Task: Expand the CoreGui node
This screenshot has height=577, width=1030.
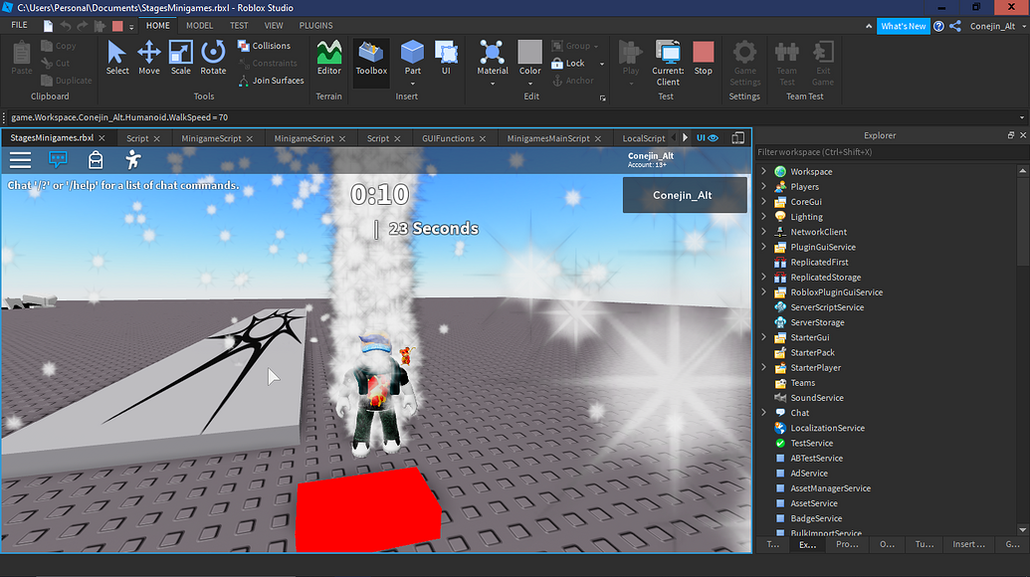Action: click(x=764, y=202)
